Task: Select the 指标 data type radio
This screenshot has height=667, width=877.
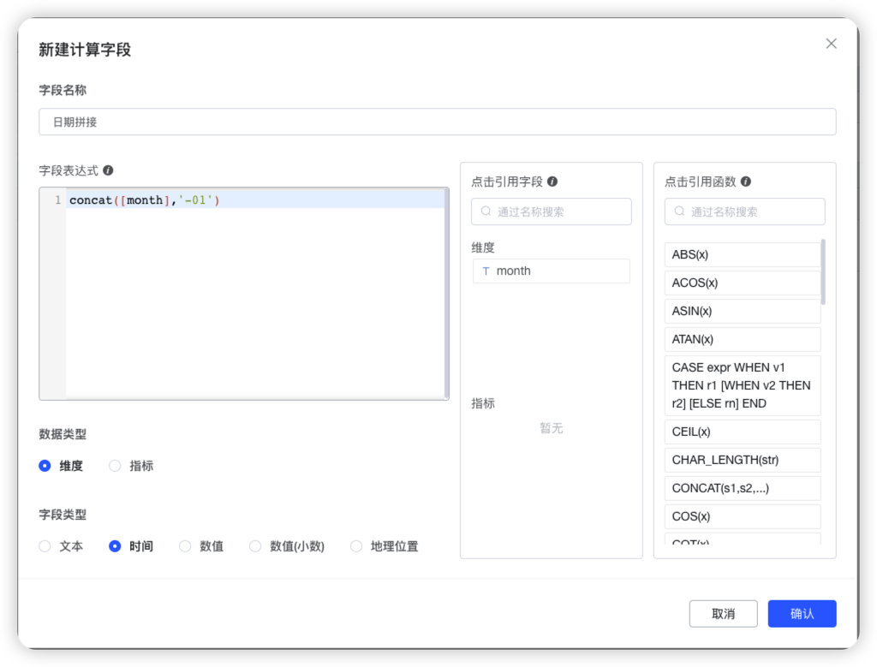Action: pyautogui.click(x=115, y=466)
